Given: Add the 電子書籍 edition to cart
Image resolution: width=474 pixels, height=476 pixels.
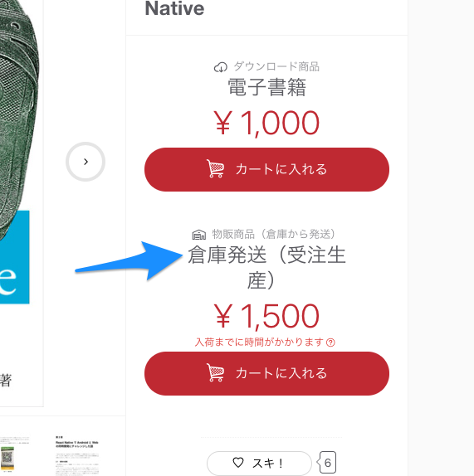Looking at the screenshot, I should (266, 169).
